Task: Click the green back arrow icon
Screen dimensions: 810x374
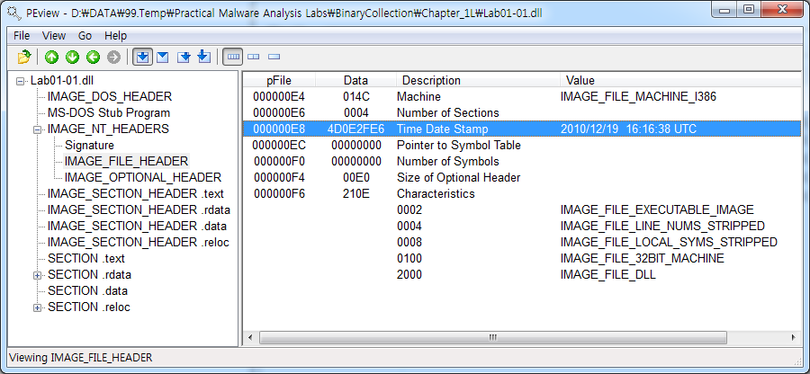Action: point(93,57)
